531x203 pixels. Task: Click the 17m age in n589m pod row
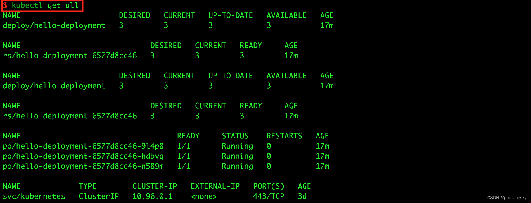coord(323,166)
